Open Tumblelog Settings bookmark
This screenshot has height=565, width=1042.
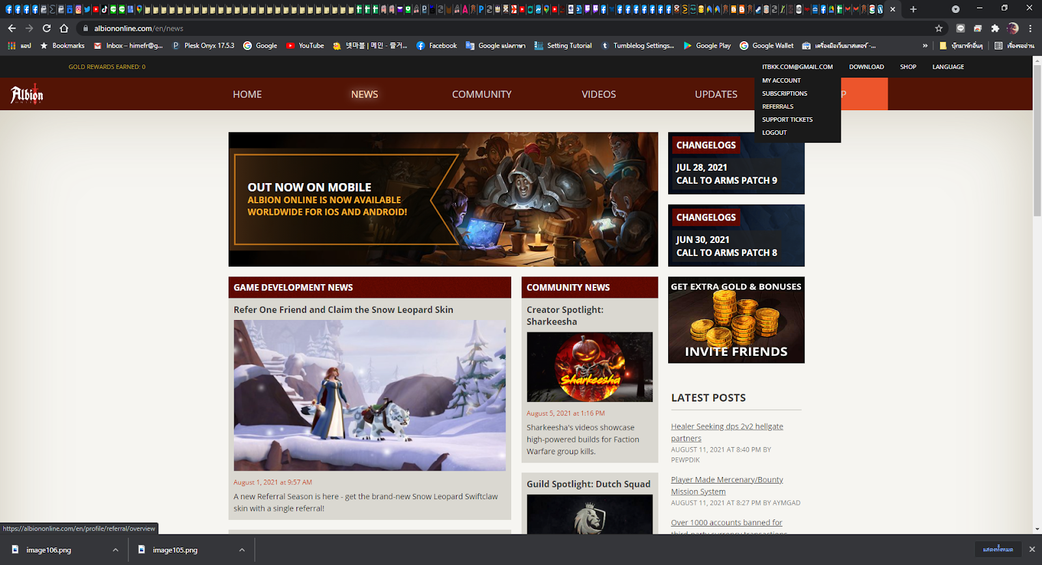[x=638, y=46]
